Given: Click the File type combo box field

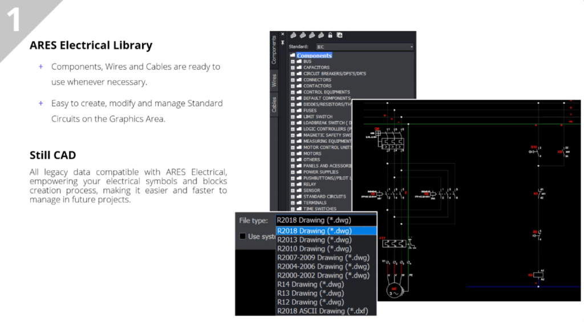Looking at the screenshot, I should (x=326, y=220).
